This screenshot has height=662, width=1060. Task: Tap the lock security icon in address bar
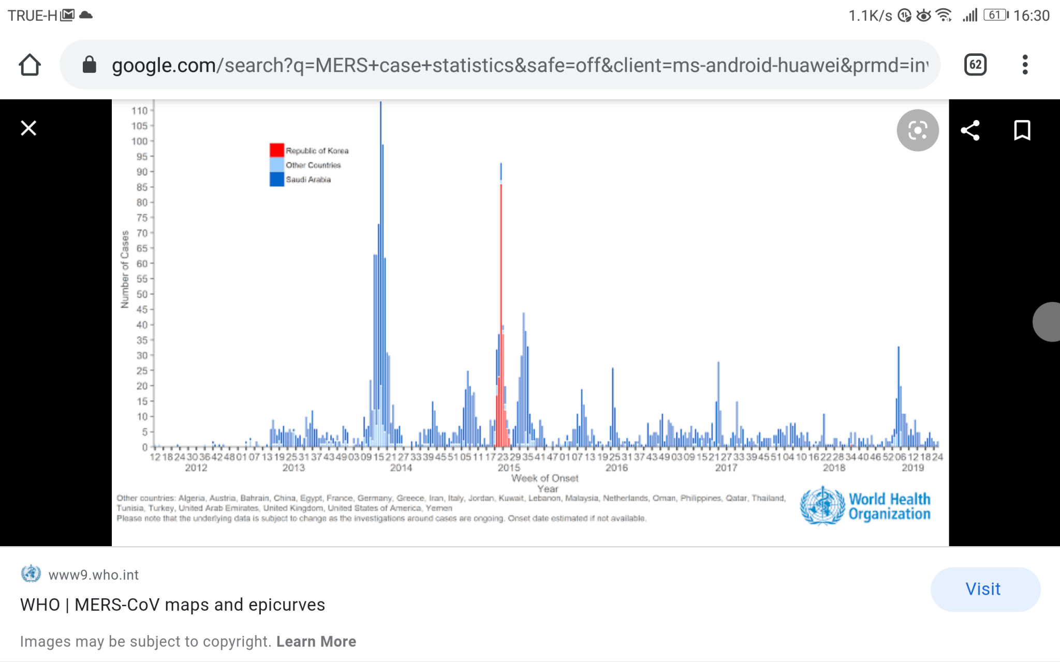click(x=89, y=65)
